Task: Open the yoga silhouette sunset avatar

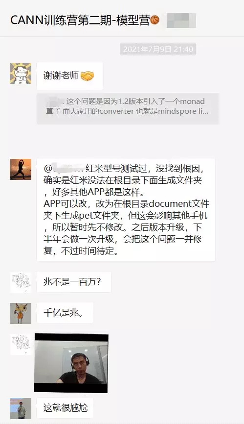Action: point(21,169)
